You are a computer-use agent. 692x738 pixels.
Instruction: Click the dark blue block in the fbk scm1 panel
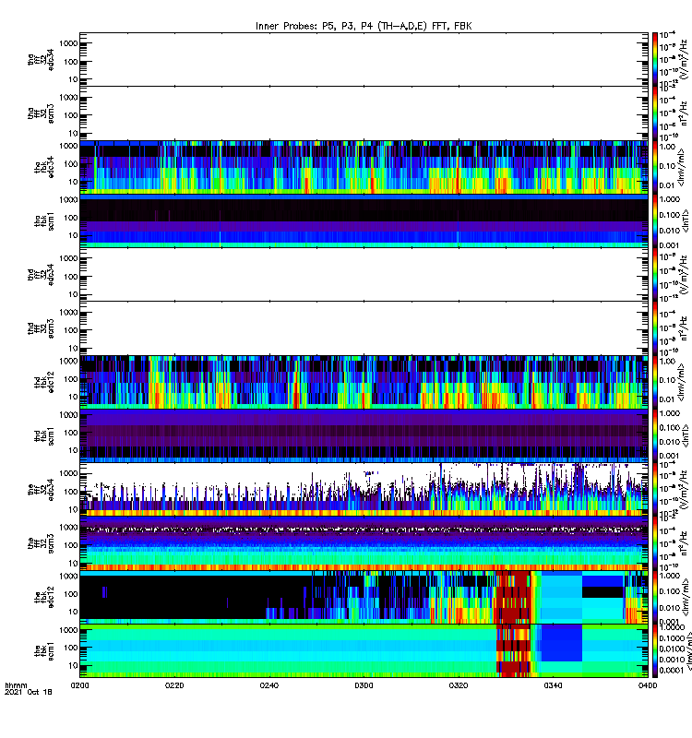click(x=561, y=643)
